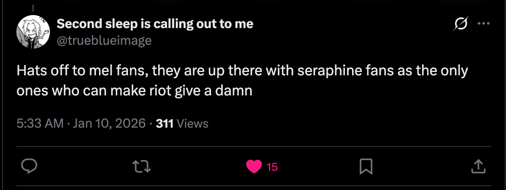
Task: Repost this tweet using the retweet icon
Action: click(141, 167)
